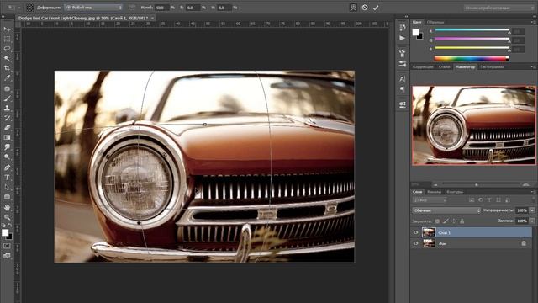Click the color spectrum ramp
This screenshot has width=538, height=303.
tap(472, 58)
